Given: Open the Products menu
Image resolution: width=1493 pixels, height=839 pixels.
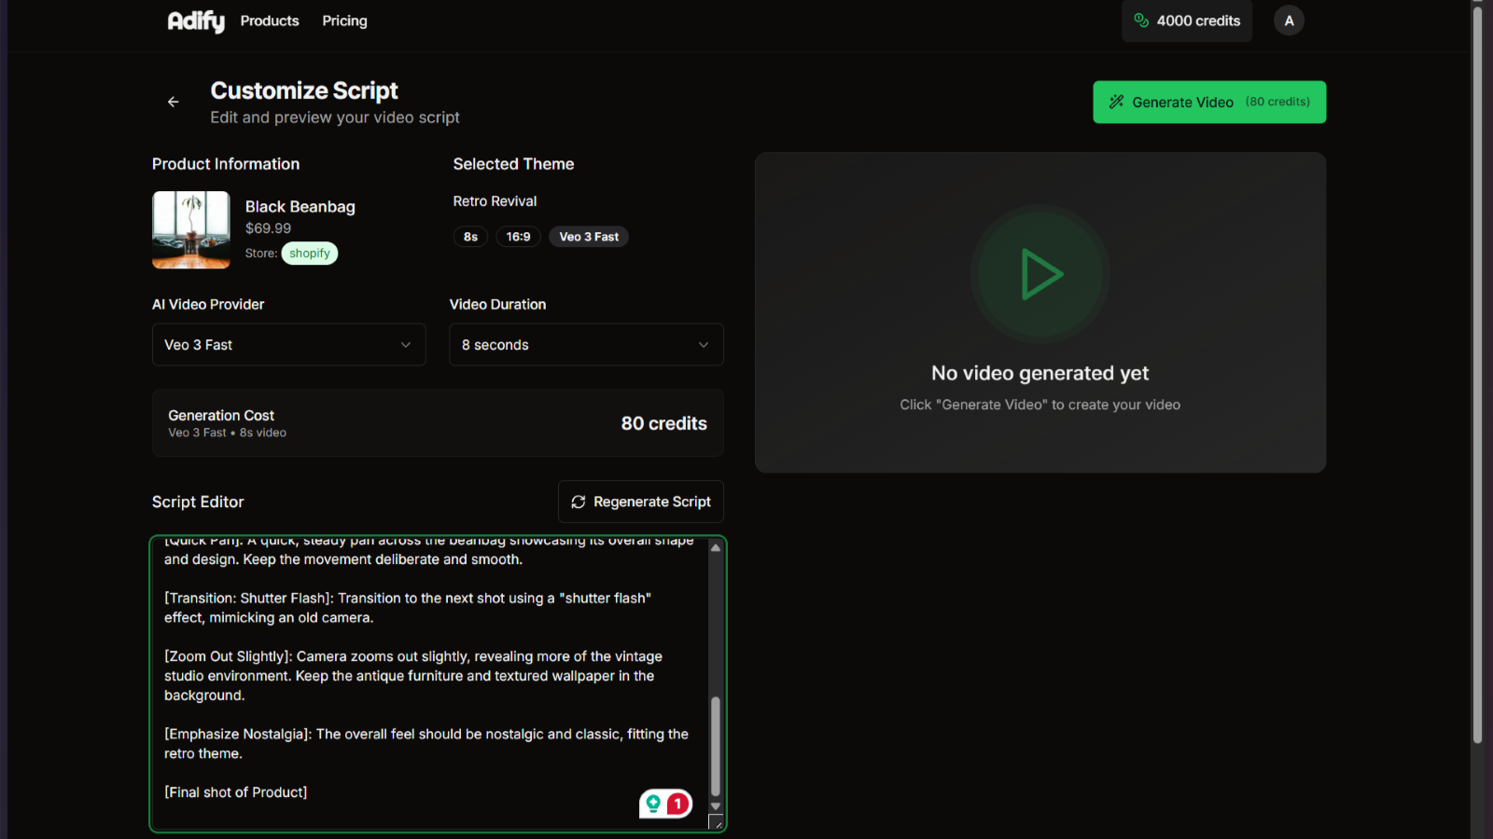Looking at the screenshot, I should (270, 21).
